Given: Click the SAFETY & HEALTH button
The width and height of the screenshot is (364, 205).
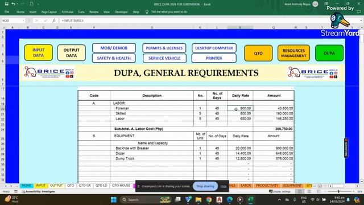Looking at the screenshot, I should (114, 58).
